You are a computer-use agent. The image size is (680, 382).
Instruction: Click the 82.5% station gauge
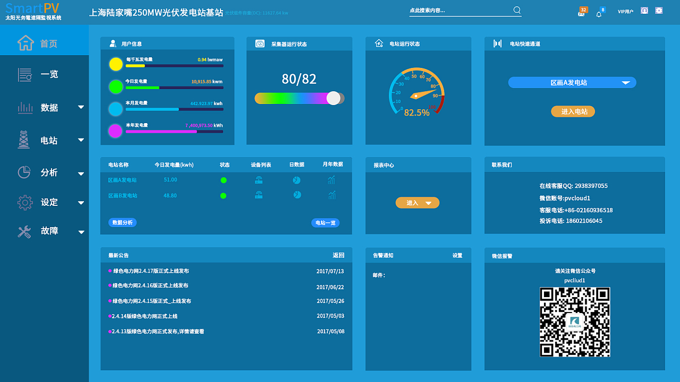[417, 92]
